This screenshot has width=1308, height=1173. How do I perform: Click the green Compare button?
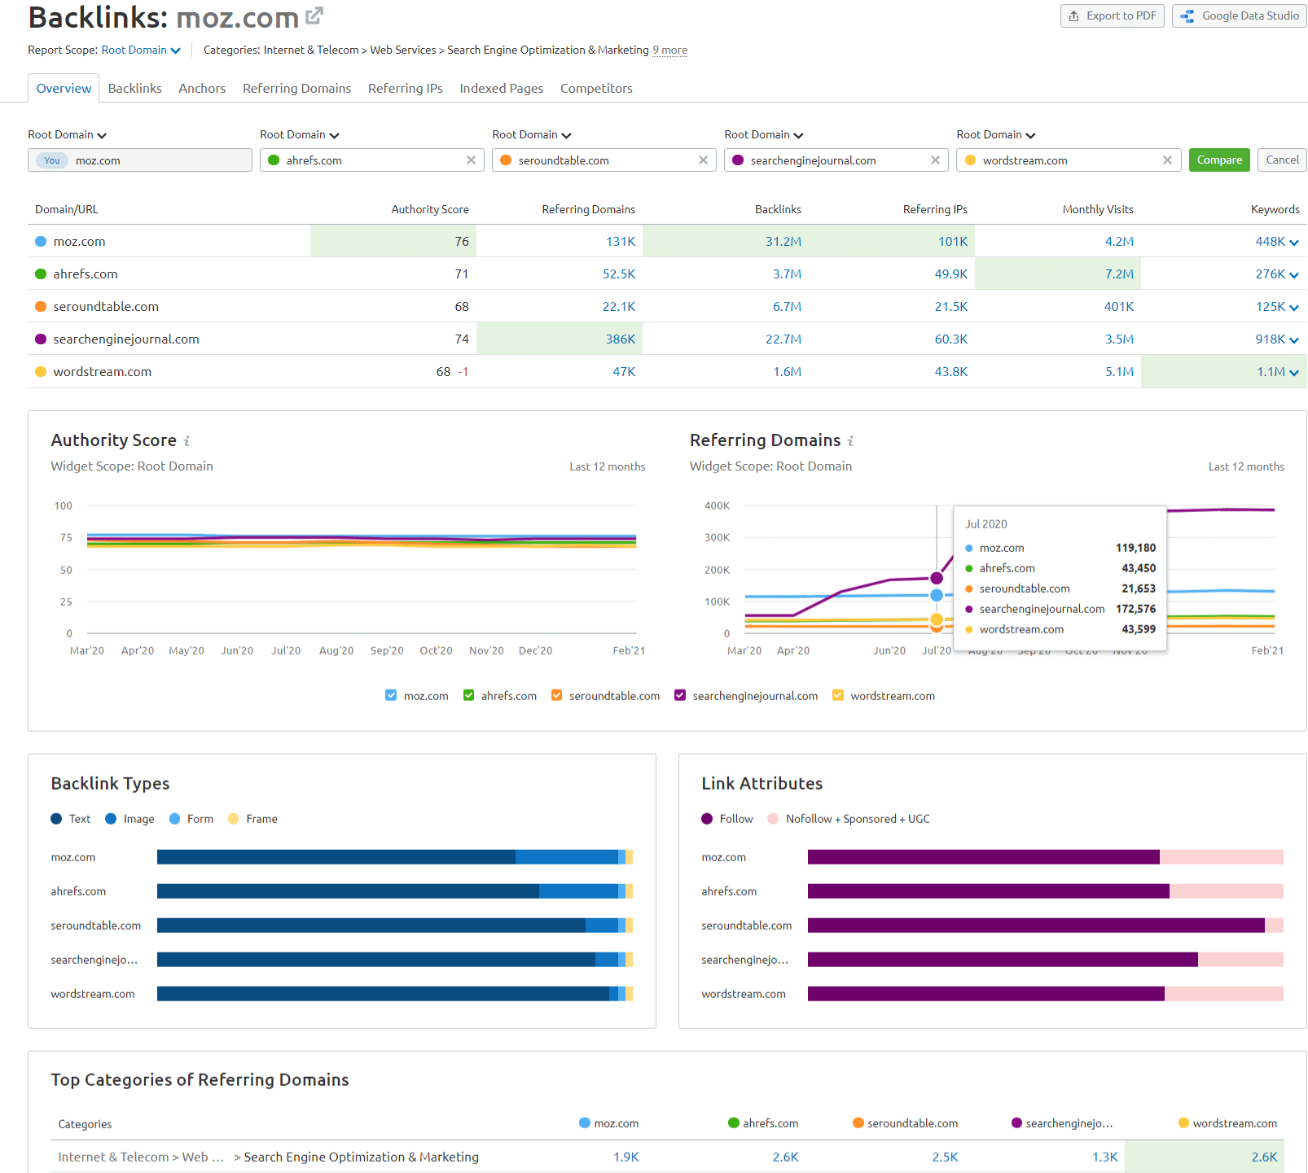(1219, 160)
